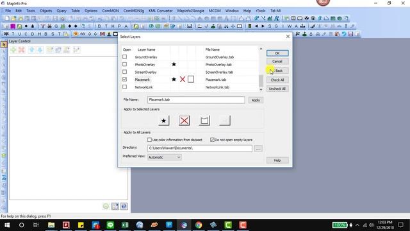Click the left black triangle arrow icon

tap(256, 26)
